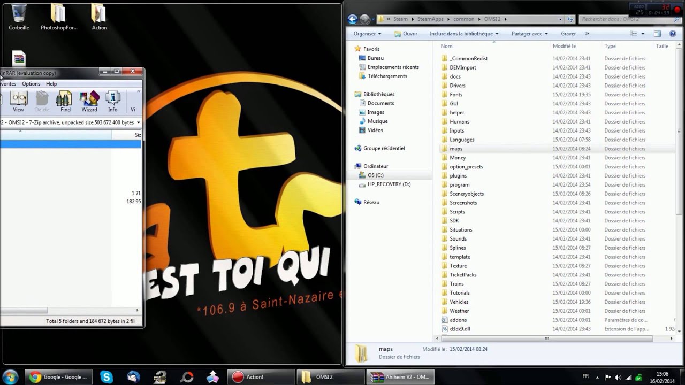Select Bureau in the navigation pane
Image resolution: width=685 pixels, height=385 pixels.
coord(375,58)
